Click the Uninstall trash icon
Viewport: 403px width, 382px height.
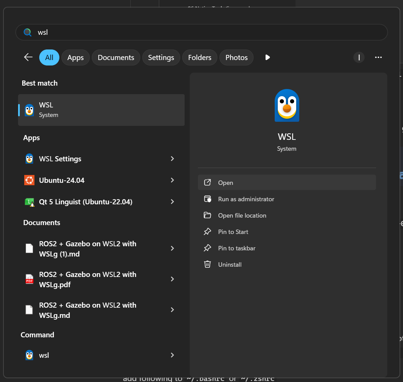(x=207, y=264)
